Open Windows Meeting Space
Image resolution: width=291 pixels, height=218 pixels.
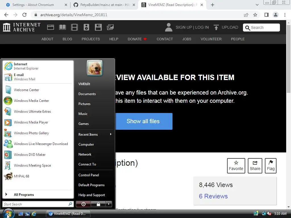(x=38, y=165)
